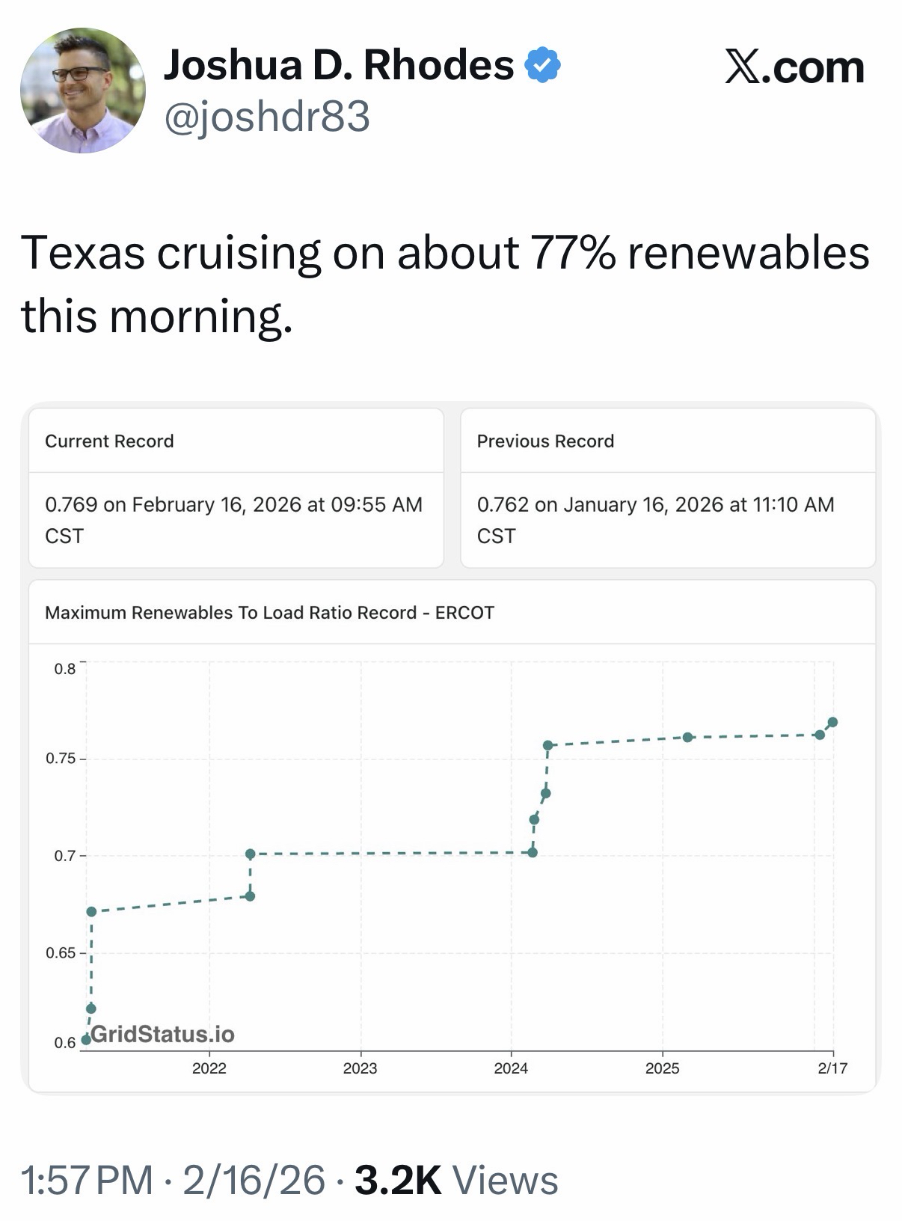Click the blue verified badge icon
Image resolution: width=902 pixels, height=1221 pixels.
543,65
